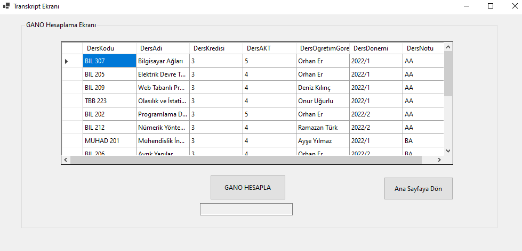
Task: Sort by DersDonemi column header
Action: (376, 48)
